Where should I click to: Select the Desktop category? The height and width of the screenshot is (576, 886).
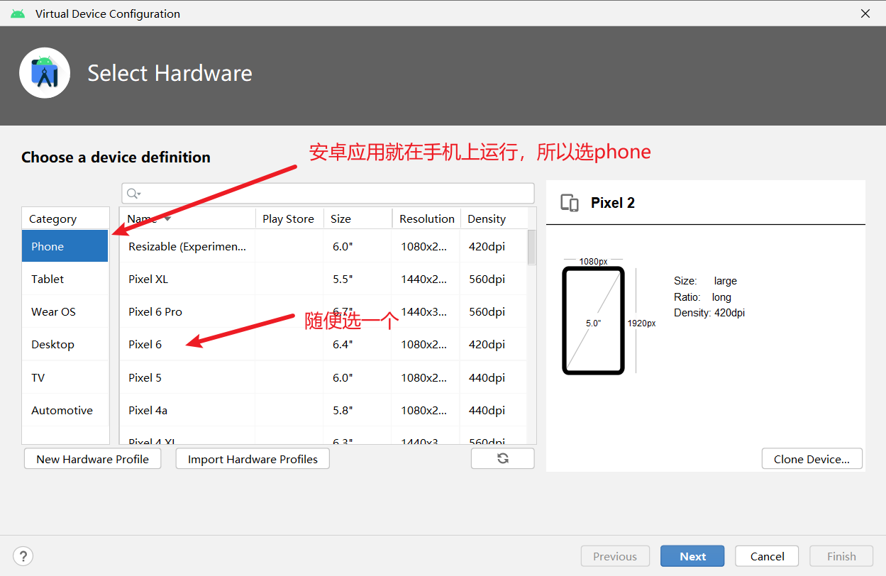[65, 344]
